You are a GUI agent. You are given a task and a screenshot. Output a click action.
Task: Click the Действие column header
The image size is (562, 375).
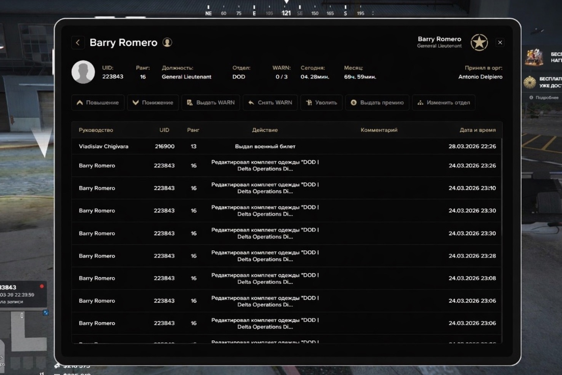click(265, 130)
